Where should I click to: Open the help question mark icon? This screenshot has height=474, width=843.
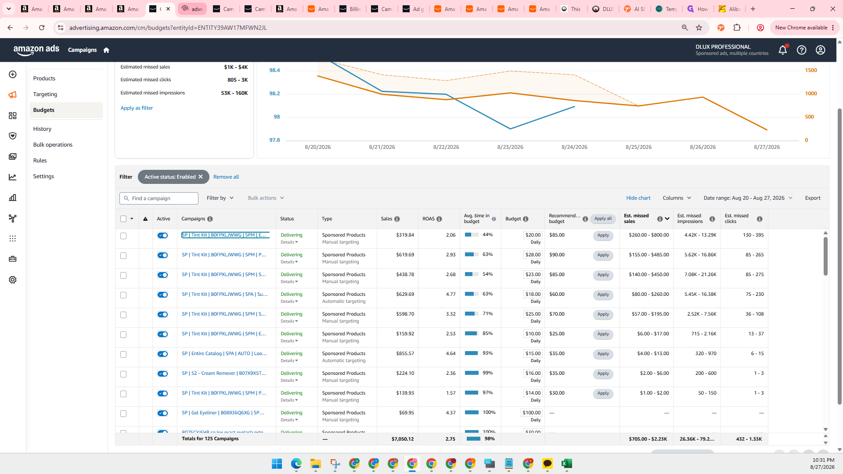tap(802, 50)
